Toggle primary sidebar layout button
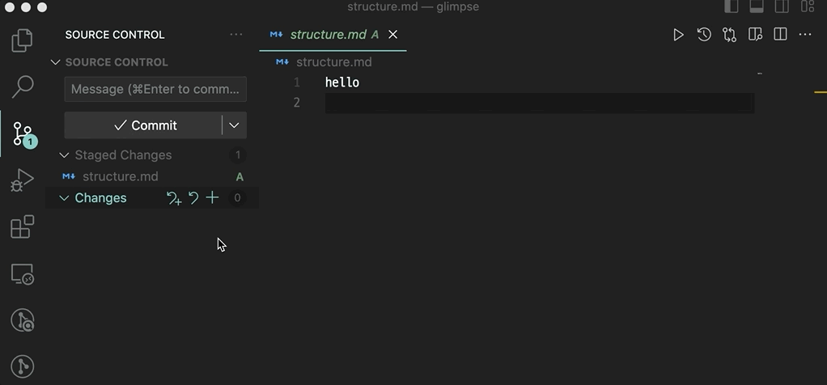This screenshot has width=827, height=385. [732, 7]
